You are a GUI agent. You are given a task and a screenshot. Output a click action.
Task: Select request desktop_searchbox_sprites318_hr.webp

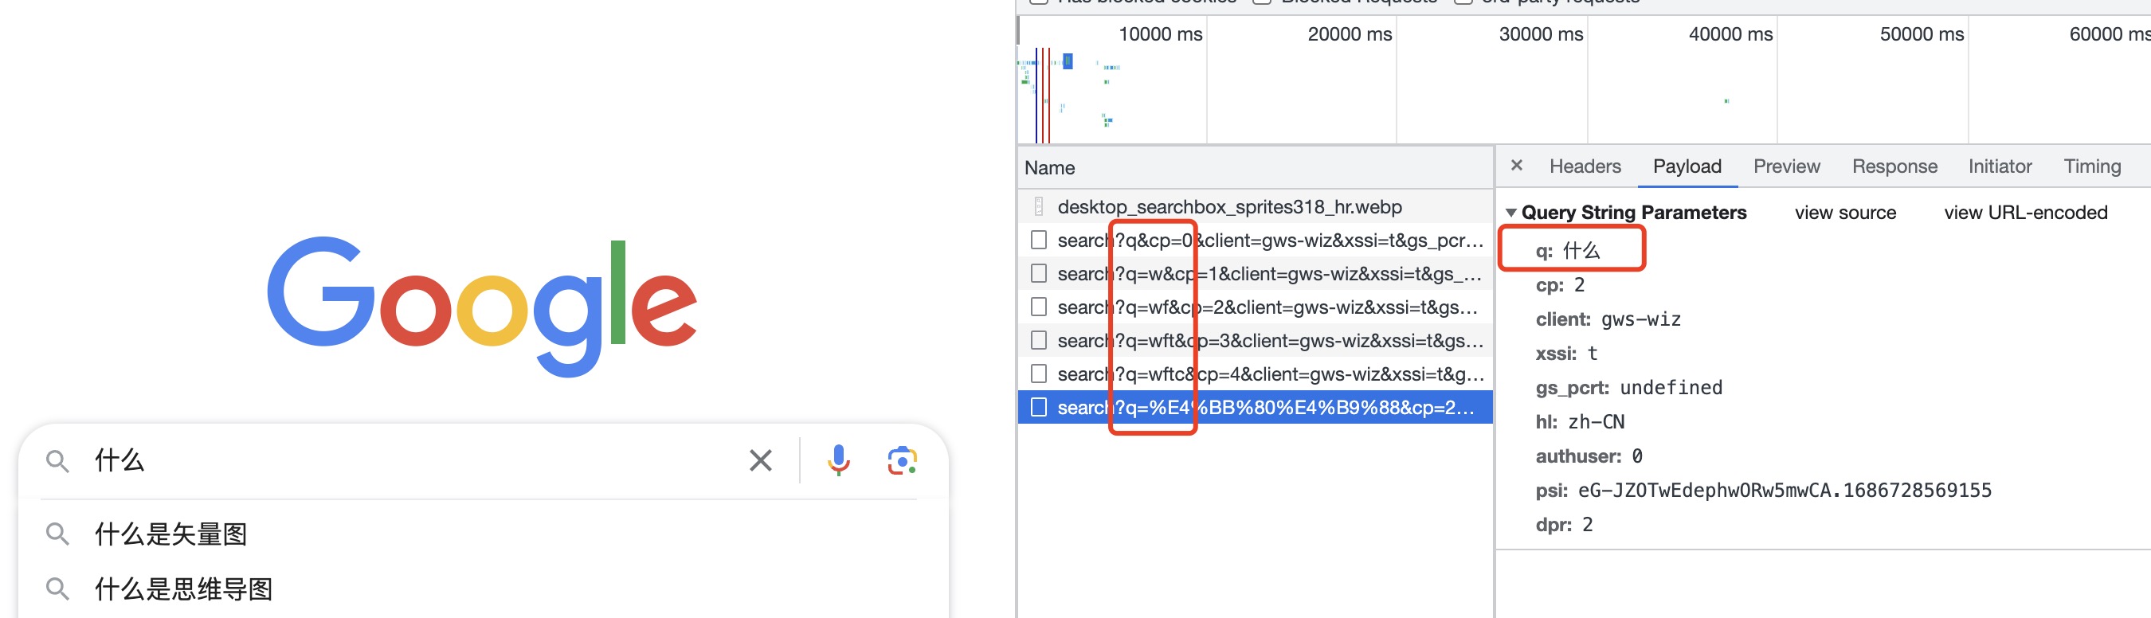click(1255, 206)
